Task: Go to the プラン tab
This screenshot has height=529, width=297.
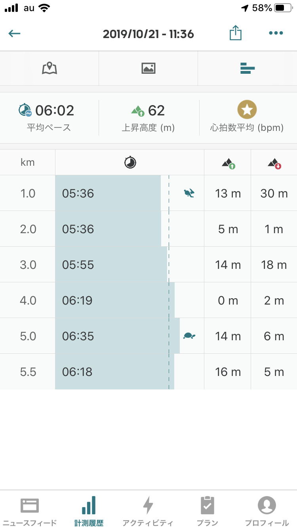Action: click(207, 511)
